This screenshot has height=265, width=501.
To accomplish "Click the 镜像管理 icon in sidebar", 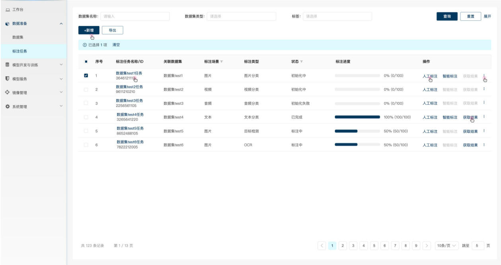I will pos(8,93).
